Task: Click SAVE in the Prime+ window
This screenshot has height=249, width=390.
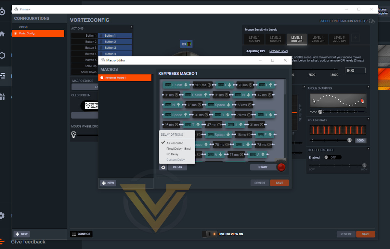Action: pos(366,234)
